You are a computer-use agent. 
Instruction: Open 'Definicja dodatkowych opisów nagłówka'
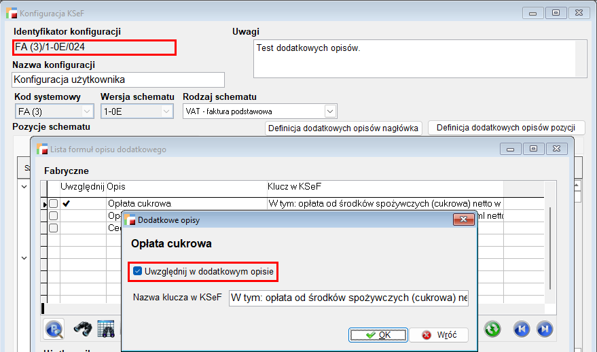[343, 128]
